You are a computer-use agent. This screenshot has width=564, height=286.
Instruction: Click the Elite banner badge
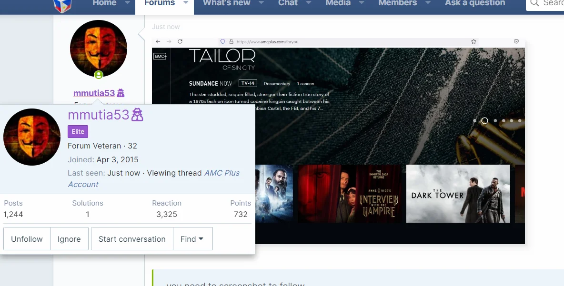[x=78, y=131]
